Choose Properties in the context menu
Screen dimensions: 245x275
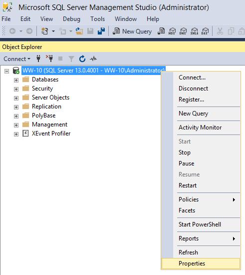(201, 263)
